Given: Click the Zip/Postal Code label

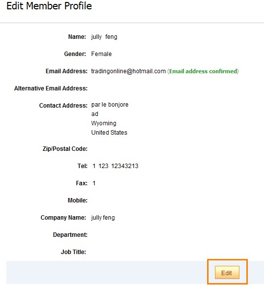Looking at the screenshot, I should pyautogui.click(x=65, y=149).
